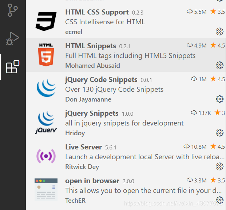Open manage gear for Live Server
This screenshot has height=210, width=226.
219,166
